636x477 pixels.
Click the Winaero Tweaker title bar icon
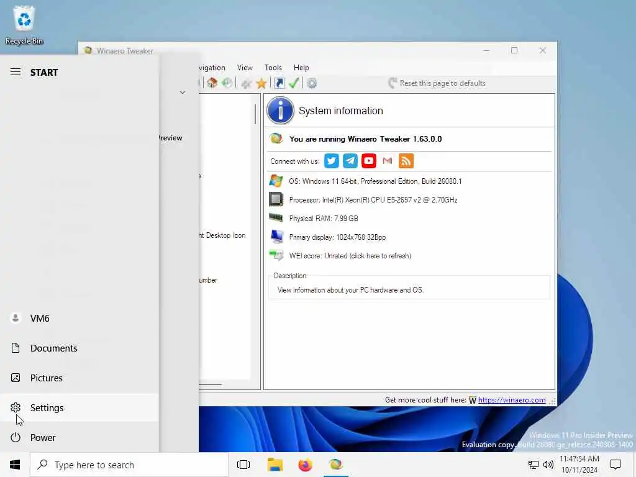[x=88, y=51]
